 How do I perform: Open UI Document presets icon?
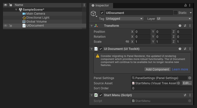tap(185, 49)
